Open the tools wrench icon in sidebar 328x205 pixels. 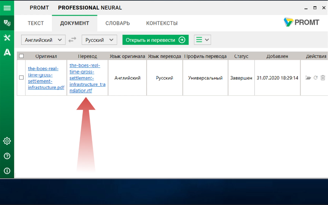(x=7, y=38)
